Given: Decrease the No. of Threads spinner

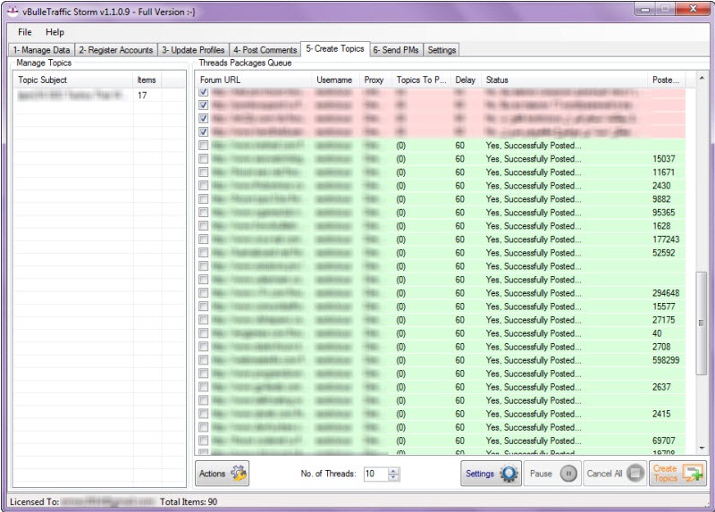Looking at the screenshot, I should (x=394, y=478).
